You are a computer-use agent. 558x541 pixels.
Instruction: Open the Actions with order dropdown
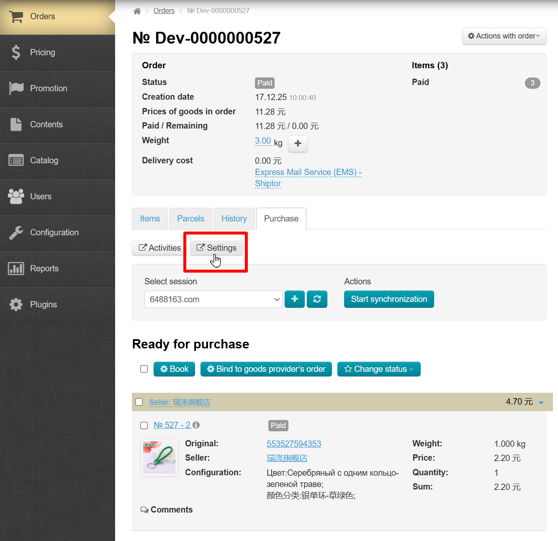point(504,36)
